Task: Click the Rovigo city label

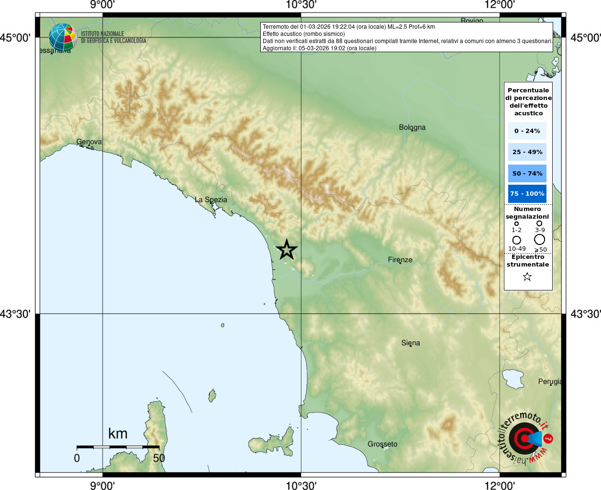Action: point(472,21)
